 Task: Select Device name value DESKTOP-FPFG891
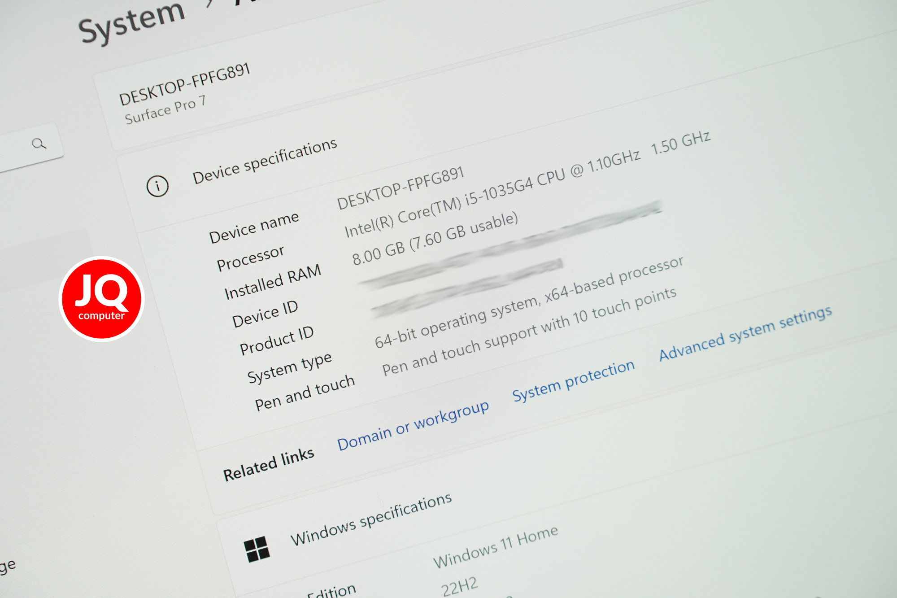tap(401, 188)
